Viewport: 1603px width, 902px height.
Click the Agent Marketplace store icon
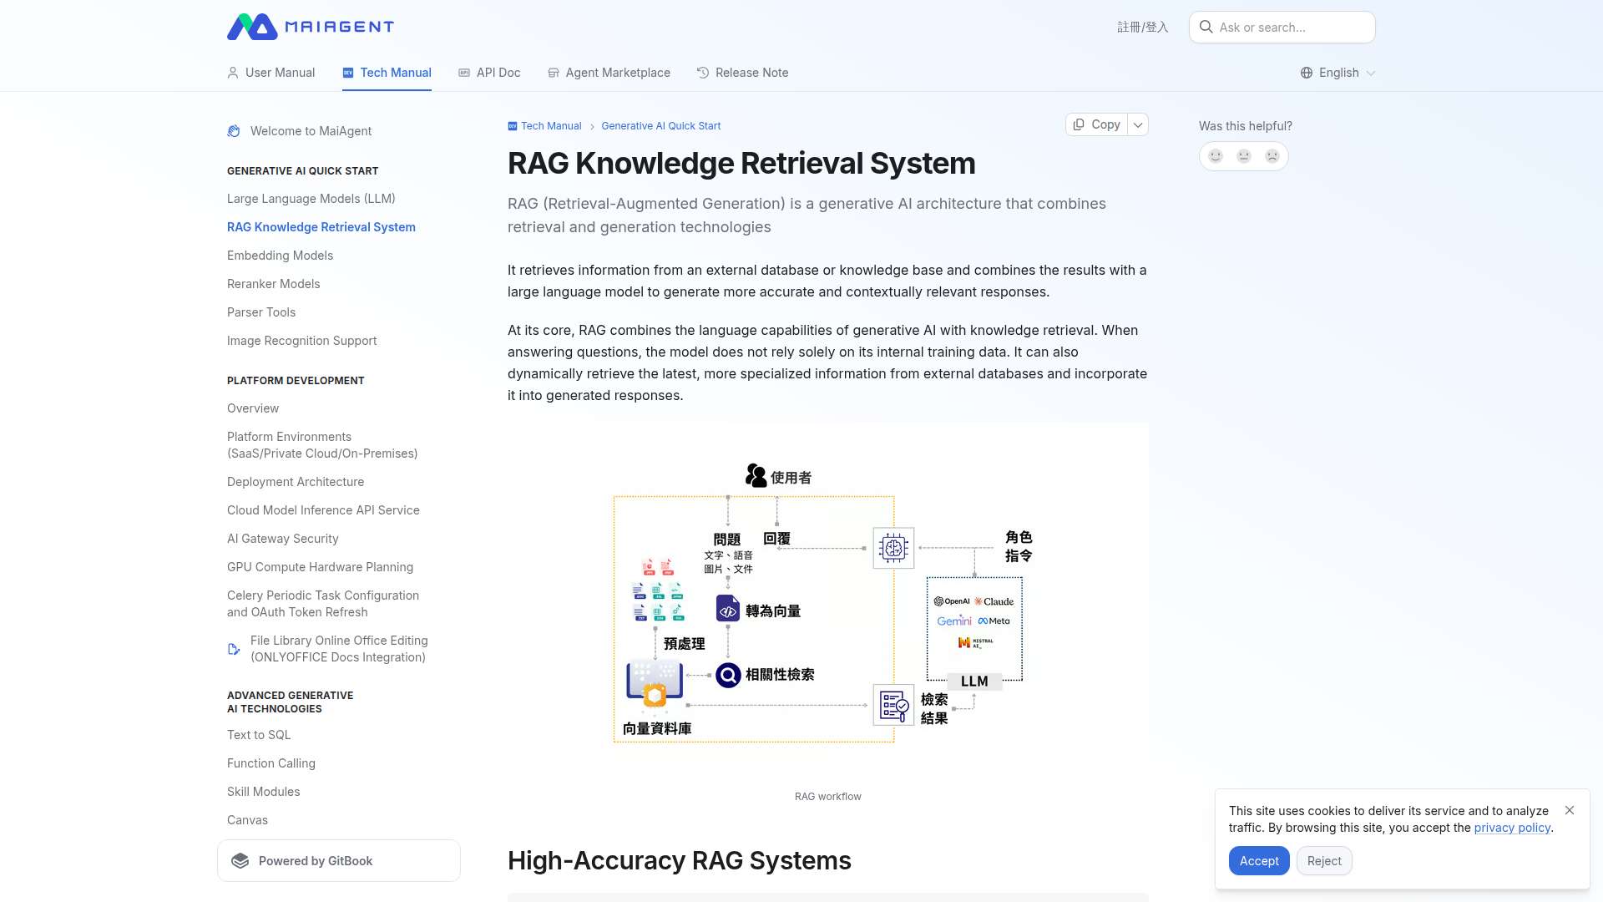pyautogui.click(x=554, y=73)
